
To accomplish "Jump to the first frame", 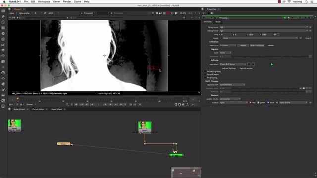I will coord(76,104).
